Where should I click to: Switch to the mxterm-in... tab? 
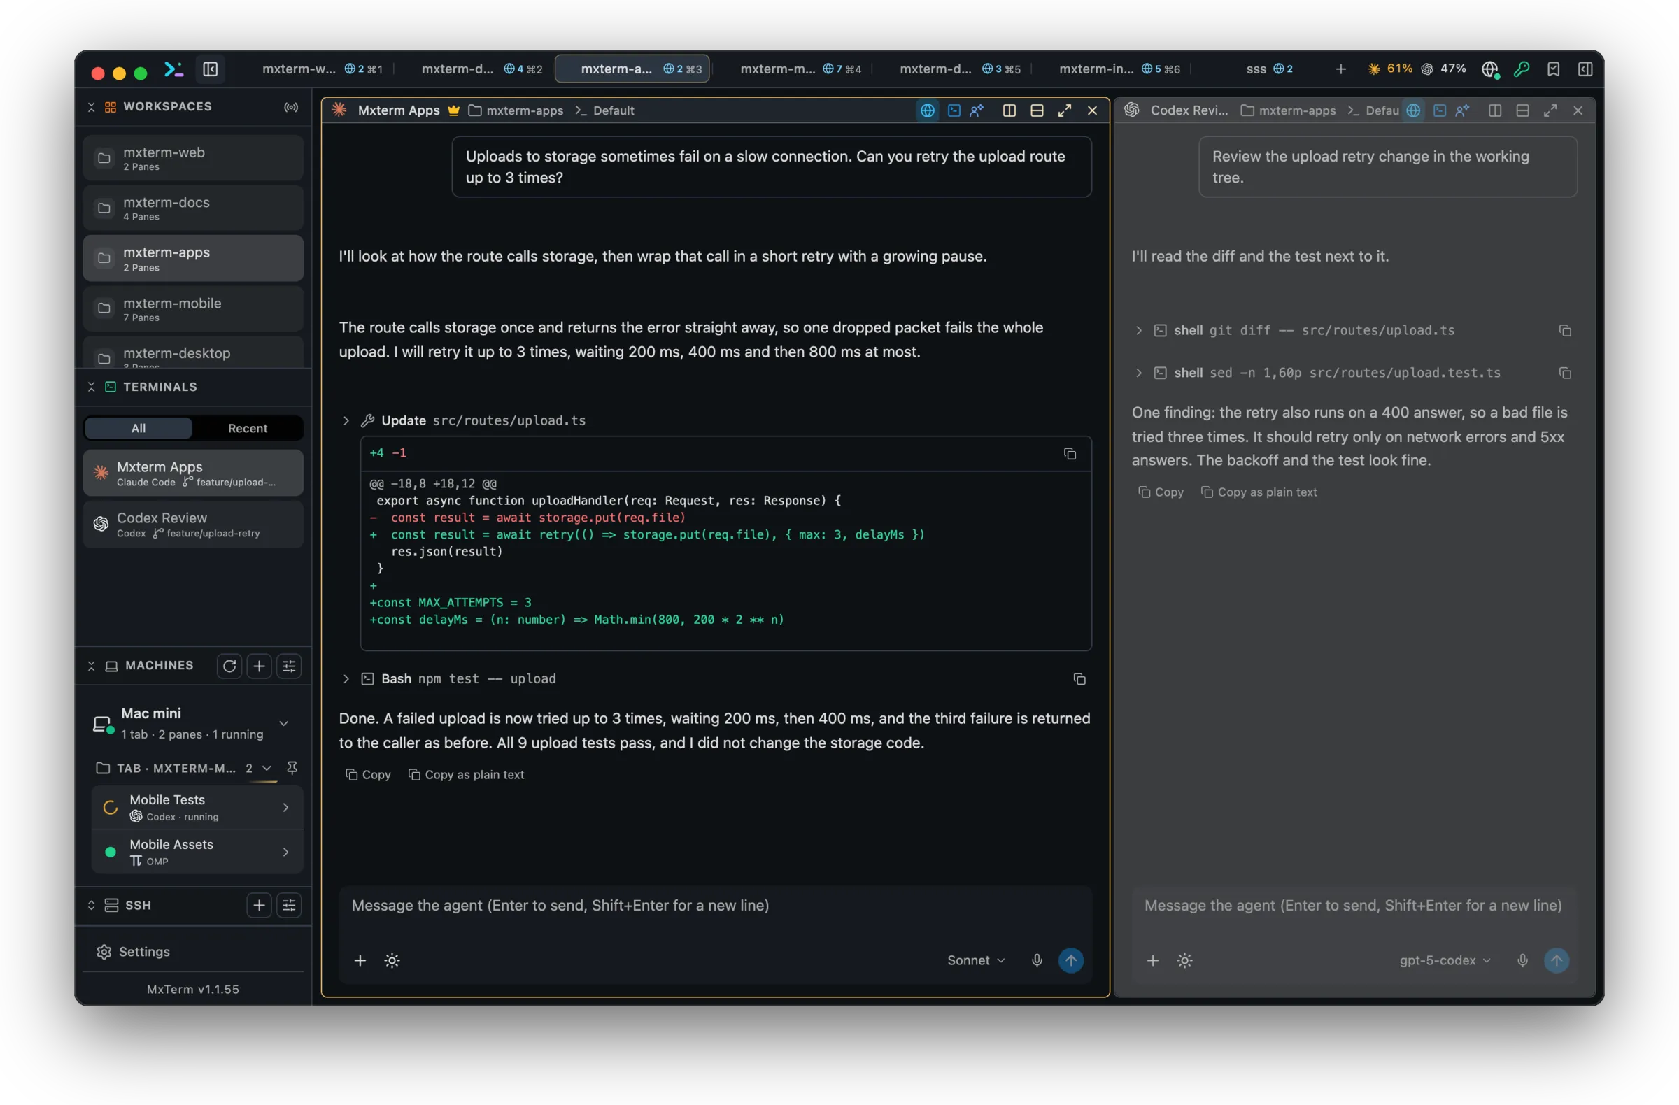(1119, 69)
